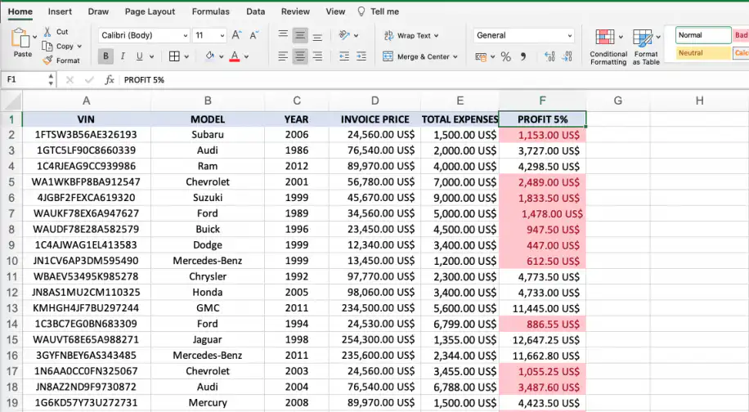
Task: Click Tell me search
Action: point(379,11)
